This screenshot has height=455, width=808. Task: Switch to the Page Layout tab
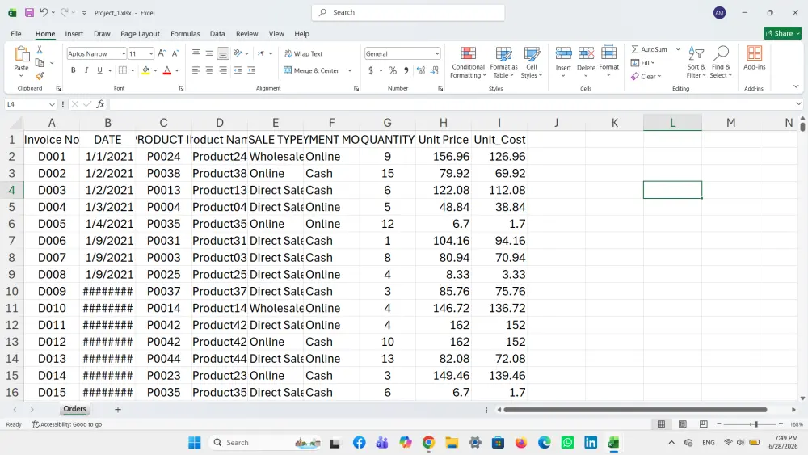(140, 33)
